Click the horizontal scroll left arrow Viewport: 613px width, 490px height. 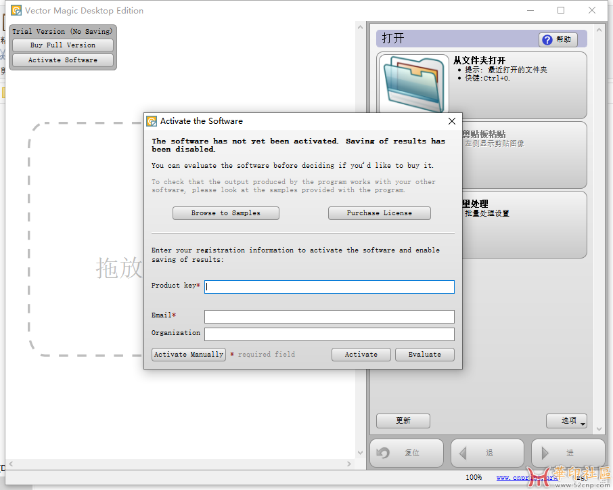[11, 464]
